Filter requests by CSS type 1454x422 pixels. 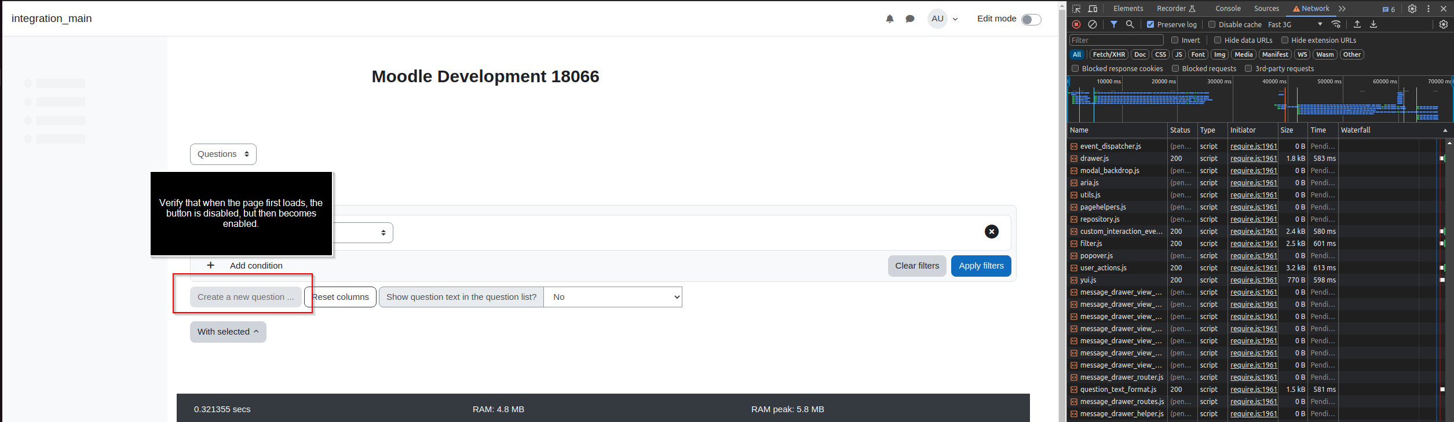1160,54
